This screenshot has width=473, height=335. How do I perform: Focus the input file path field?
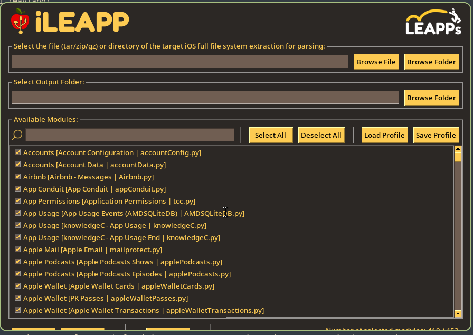click(x=180, y=62)
